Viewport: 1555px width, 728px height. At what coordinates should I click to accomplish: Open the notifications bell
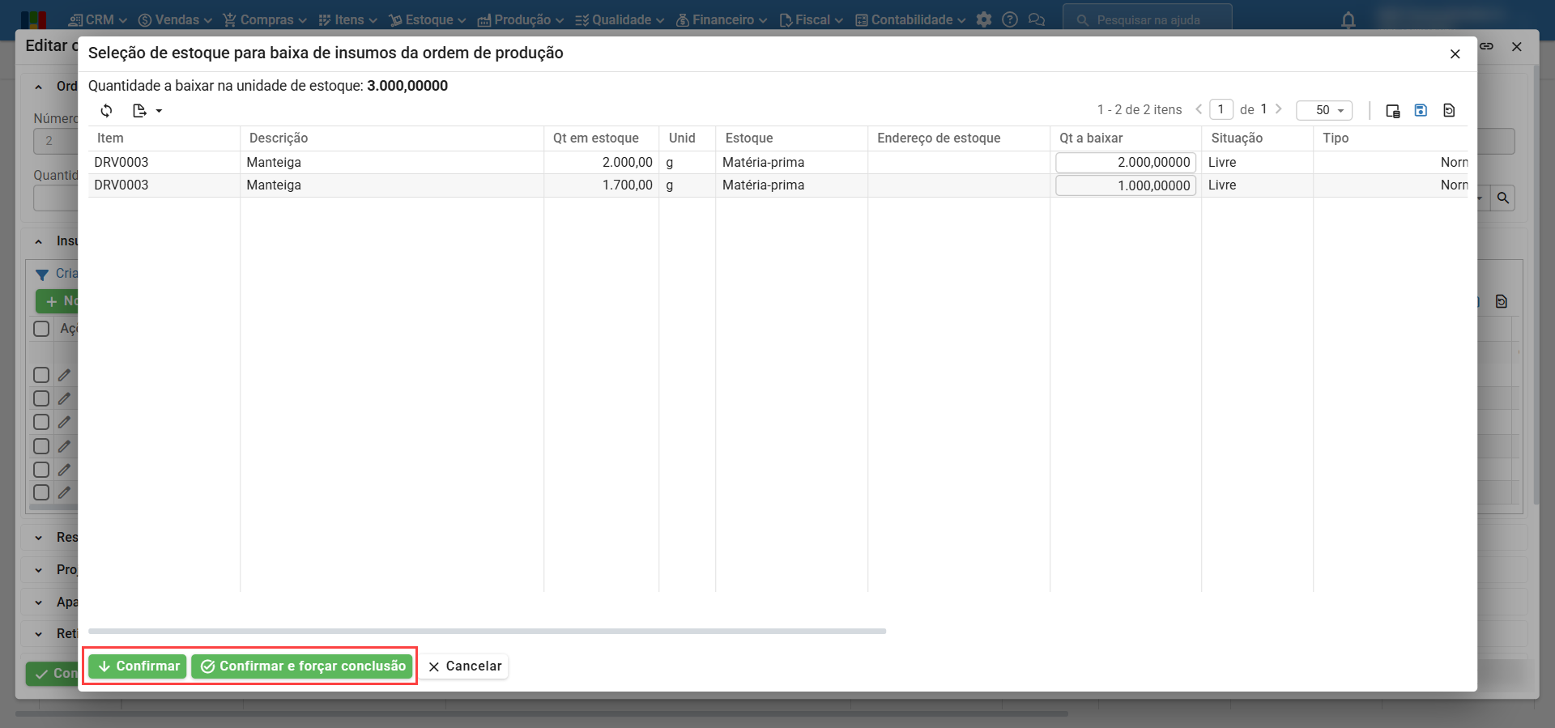coord(1348,20)
